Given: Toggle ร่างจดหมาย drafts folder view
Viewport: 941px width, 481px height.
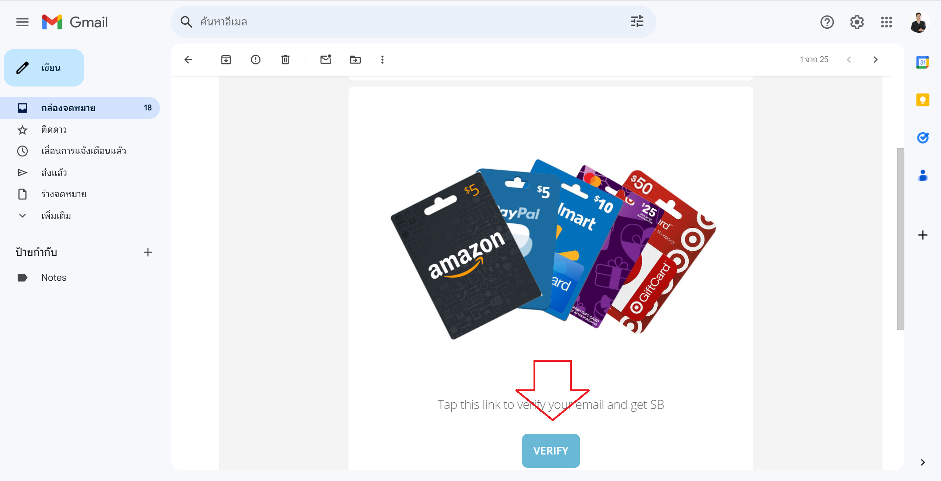Looking at the screenshot, I should [x=63, y=194].
